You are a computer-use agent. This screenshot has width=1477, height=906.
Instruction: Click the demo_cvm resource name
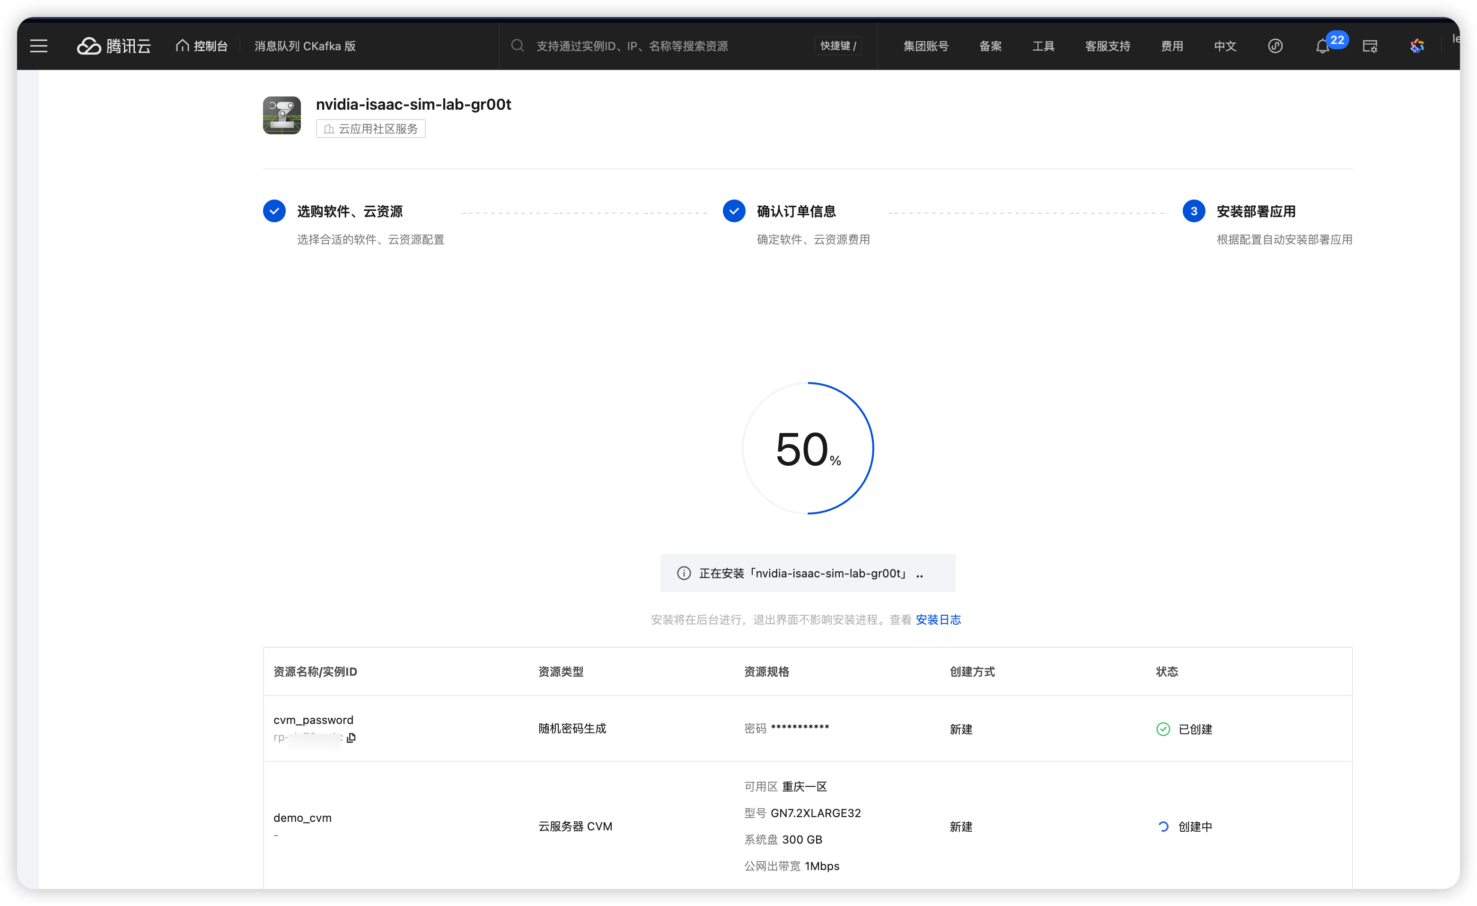302,818
